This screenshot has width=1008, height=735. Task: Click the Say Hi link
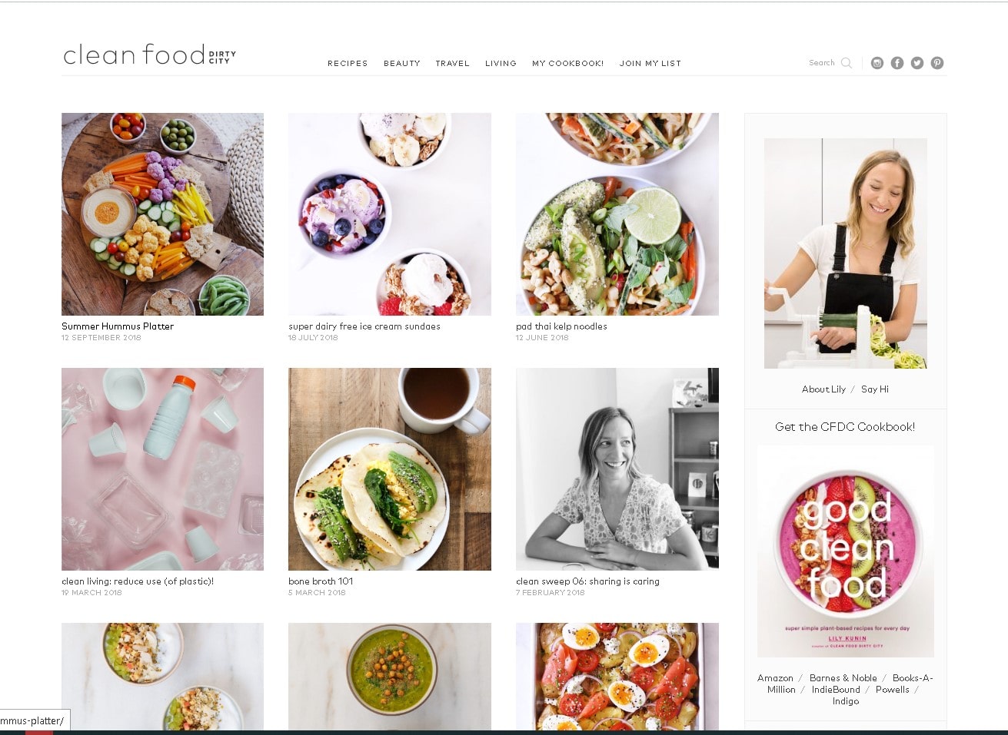tap(875, 389)
